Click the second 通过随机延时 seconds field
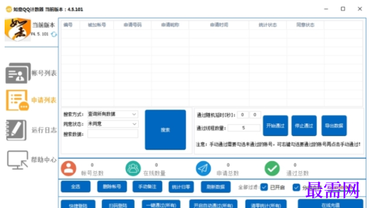The image size is (370, 208). 255,115
